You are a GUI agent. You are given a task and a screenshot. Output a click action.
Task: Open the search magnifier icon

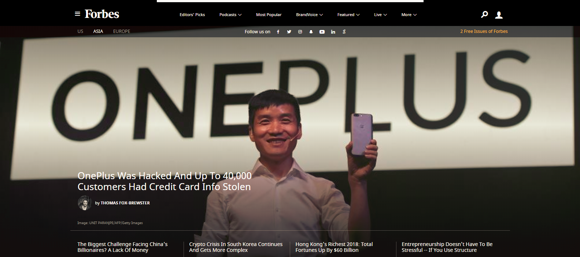(484, 15)
